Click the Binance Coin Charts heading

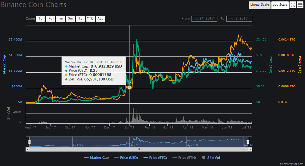click(34, 5)
